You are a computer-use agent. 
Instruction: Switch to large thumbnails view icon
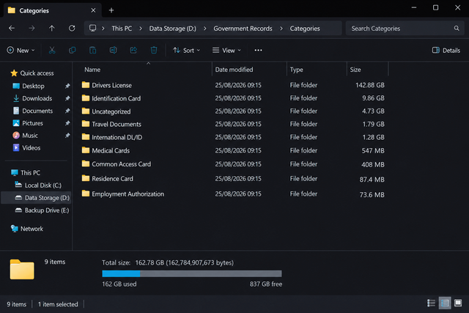pyautogui.click(x=458, y=303)
